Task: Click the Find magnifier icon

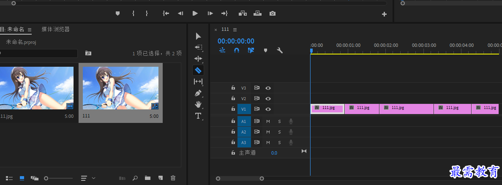Action: [135, 178]
